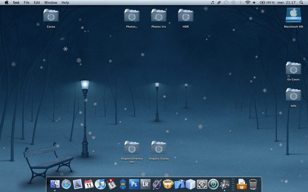308x192 pixels.
Task: Launch Xcode hammer icon in Dock
Action: click(x=180, y=184)
